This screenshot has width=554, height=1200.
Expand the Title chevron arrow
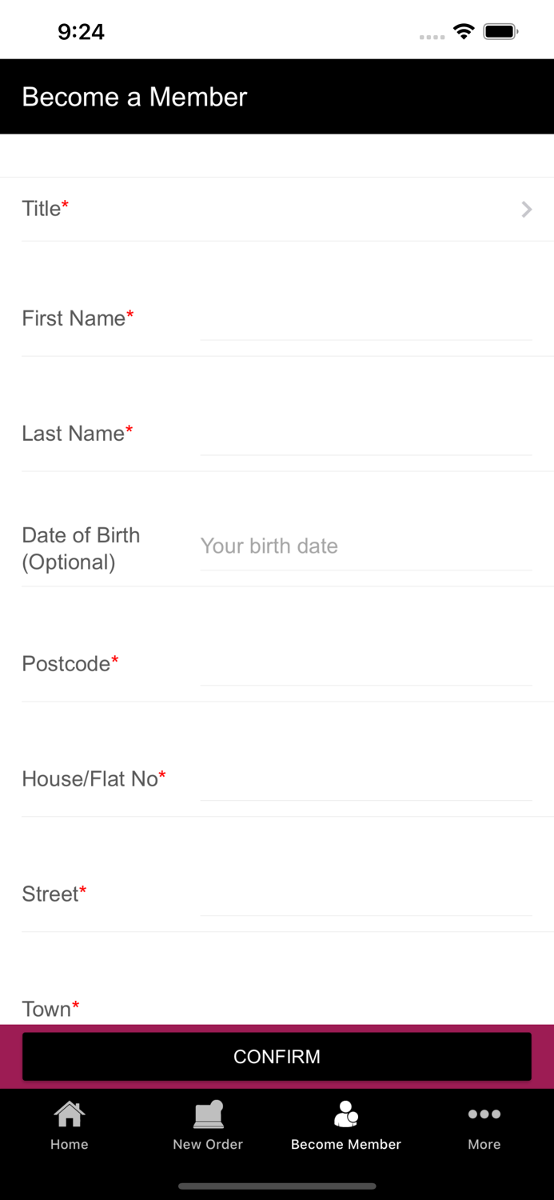527,210
